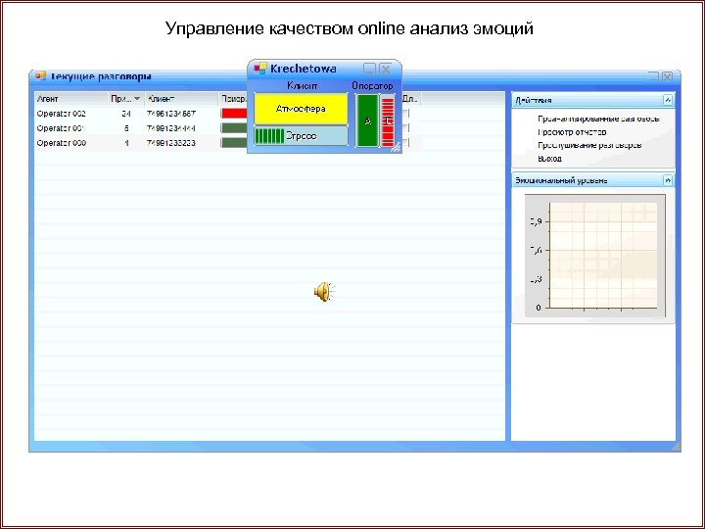Sort by the Клиент column header
This screenshot has height=529, width=705.
tap(182, 99)
